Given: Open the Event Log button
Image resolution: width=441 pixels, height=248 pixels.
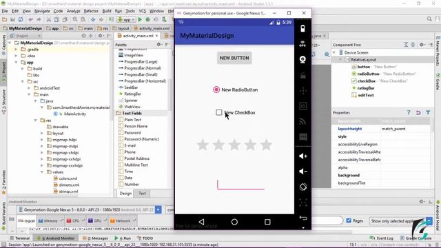Looking at the screenshot, I should [382, 238].
